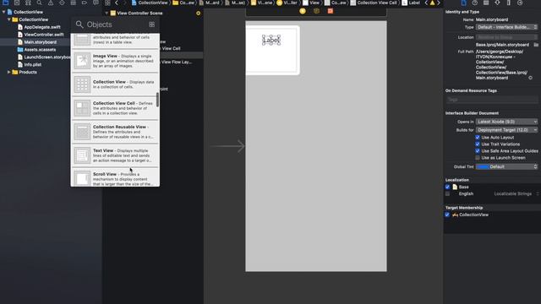Click the Objects library search magnifier
Screen dimensions: 541x304
(79, 24)
